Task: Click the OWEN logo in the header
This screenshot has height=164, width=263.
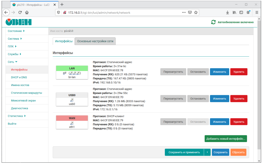Action: 18,22
